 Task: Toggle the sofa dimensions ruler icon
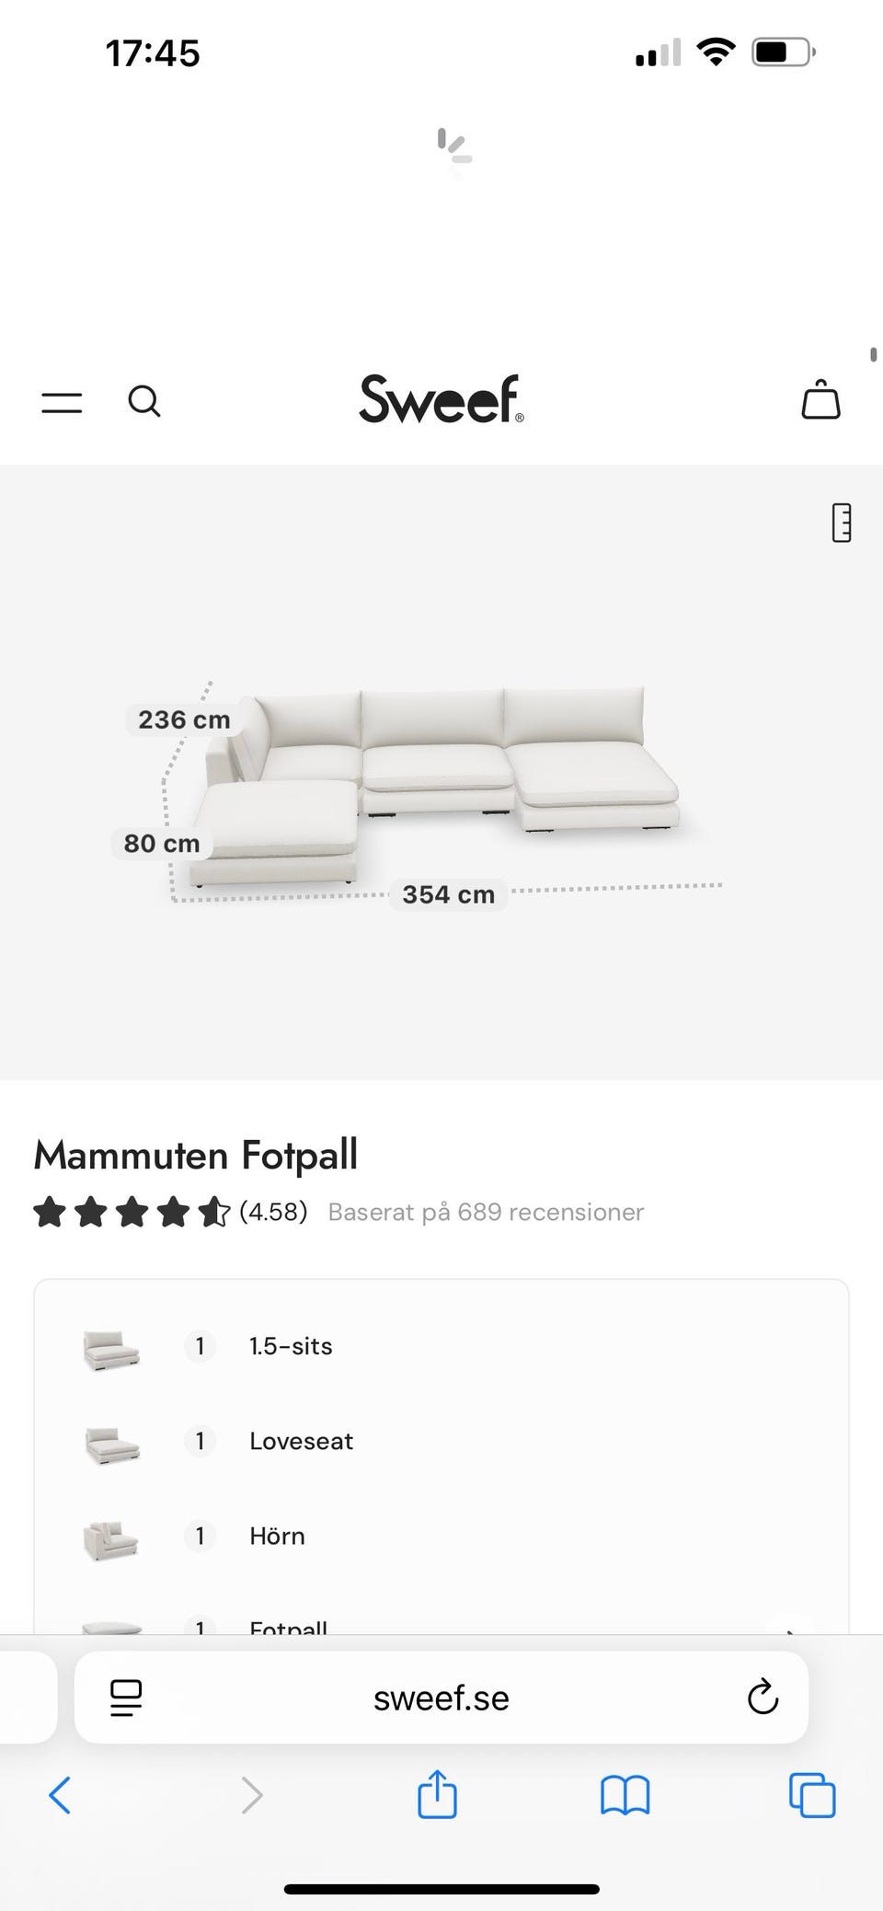pos(841,523)
